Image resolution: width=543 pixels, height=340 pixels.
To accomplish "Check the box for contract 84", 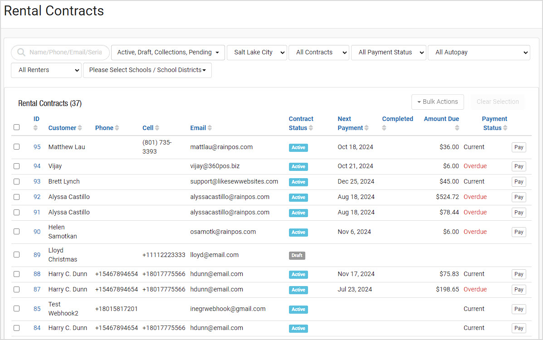I will [17, 328].
